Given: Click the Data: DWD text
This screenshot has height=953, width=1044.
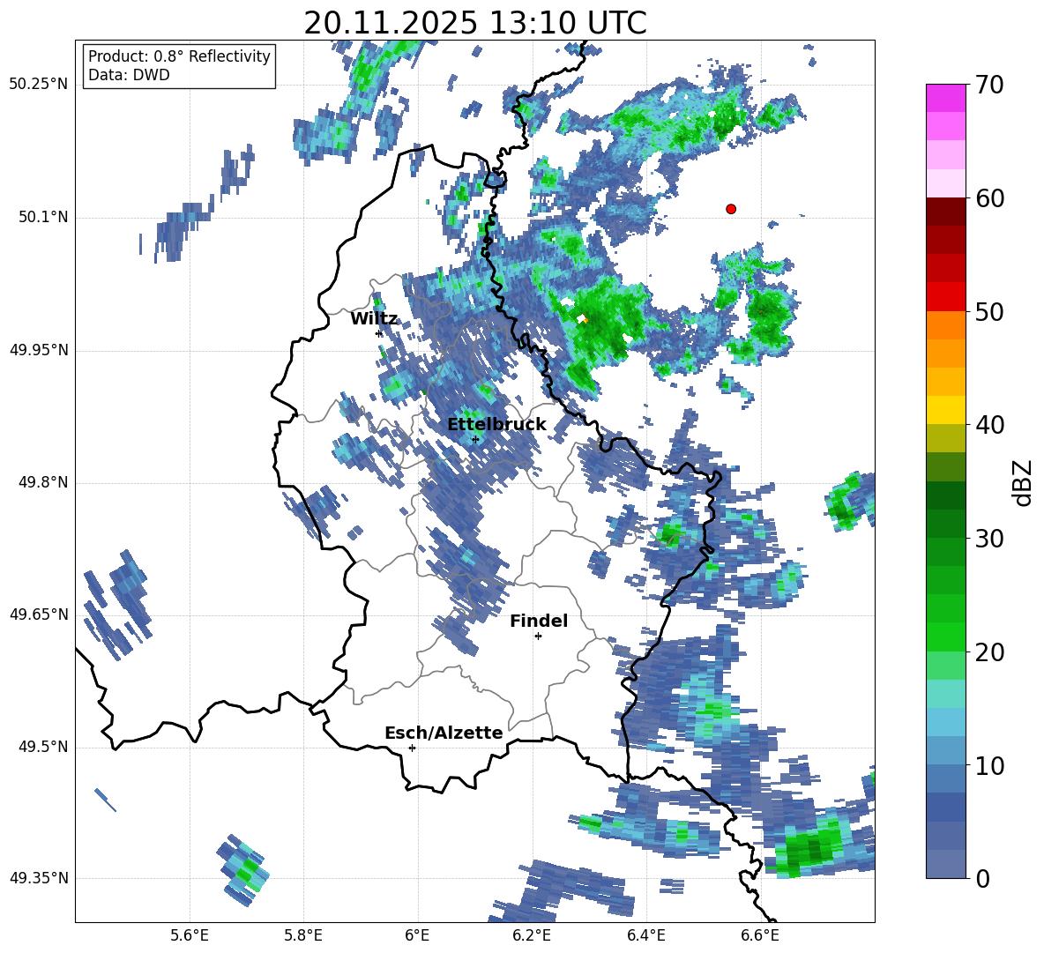Looking at the screenshot, I should (x=129, y=75).
